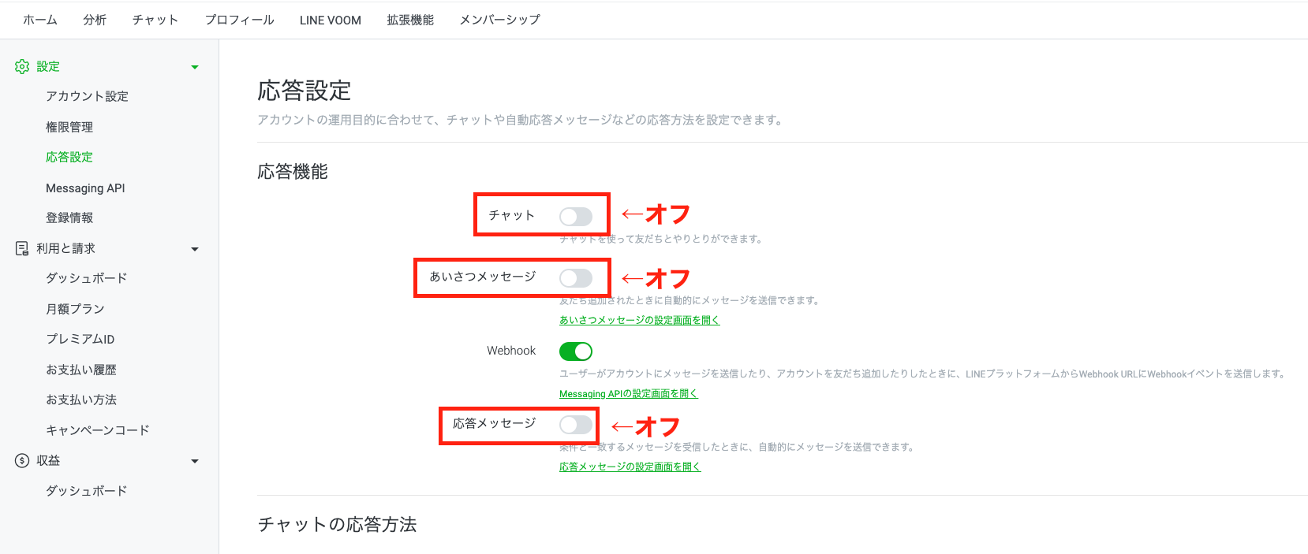Collapse the 利用と請求 section arrow
1308x554 pixels.
tap(195, 250)
